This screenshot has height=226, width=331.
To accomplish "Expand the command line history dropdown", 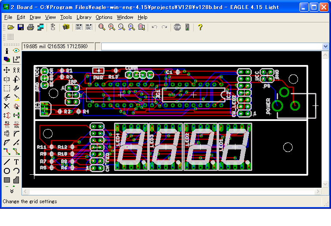I will [325, 46].
